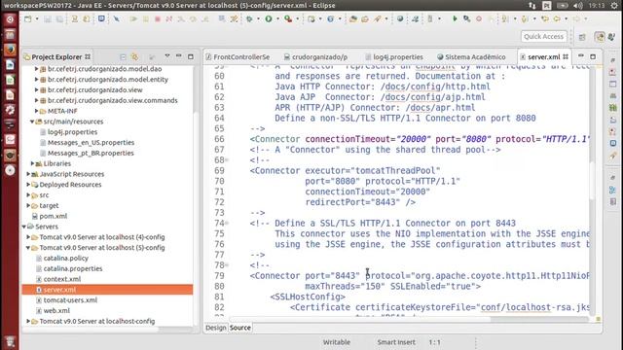This screenshot has height=350, width=623.
Task: Click the Project Explorer horizontal scrollbar
Action: [x=92, y=329]
